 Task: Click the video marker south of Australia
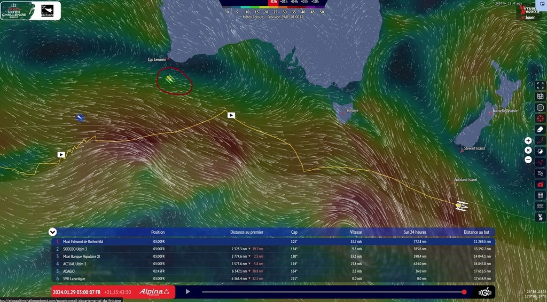231,115
